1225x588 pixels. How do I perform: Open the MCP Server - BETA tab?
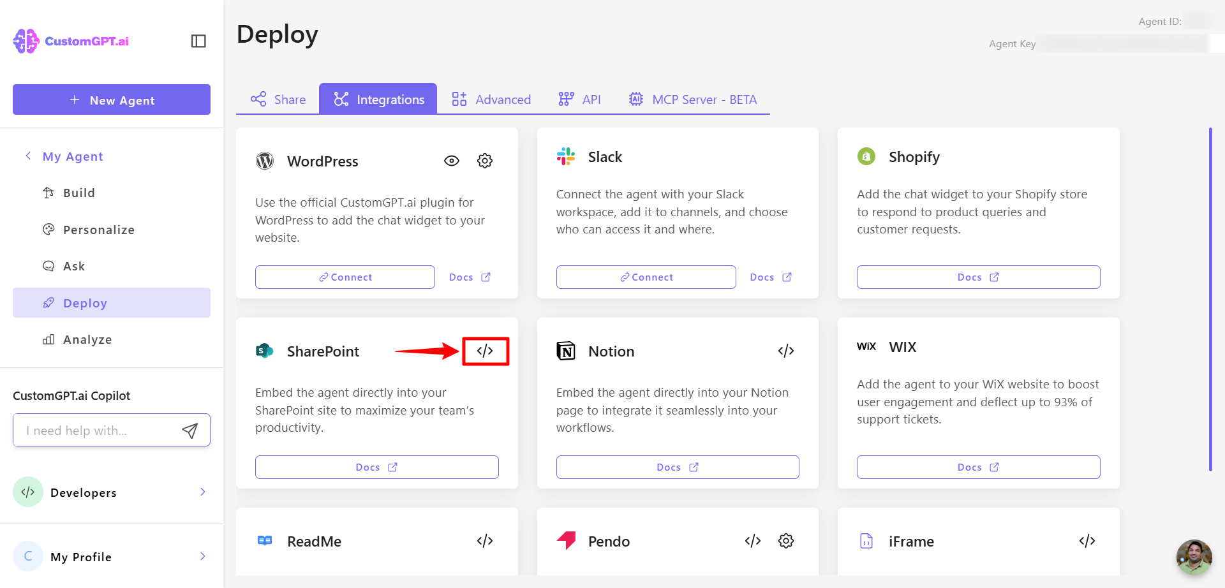tap(693, 99)
